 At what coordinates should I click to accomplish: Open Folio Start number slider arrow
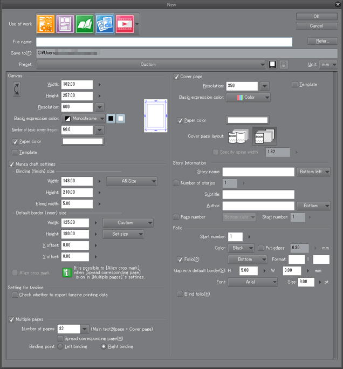coord(249,237)
